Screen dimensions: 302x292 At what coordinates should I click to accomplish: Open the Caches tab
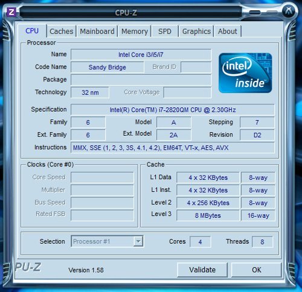[61, 31]
